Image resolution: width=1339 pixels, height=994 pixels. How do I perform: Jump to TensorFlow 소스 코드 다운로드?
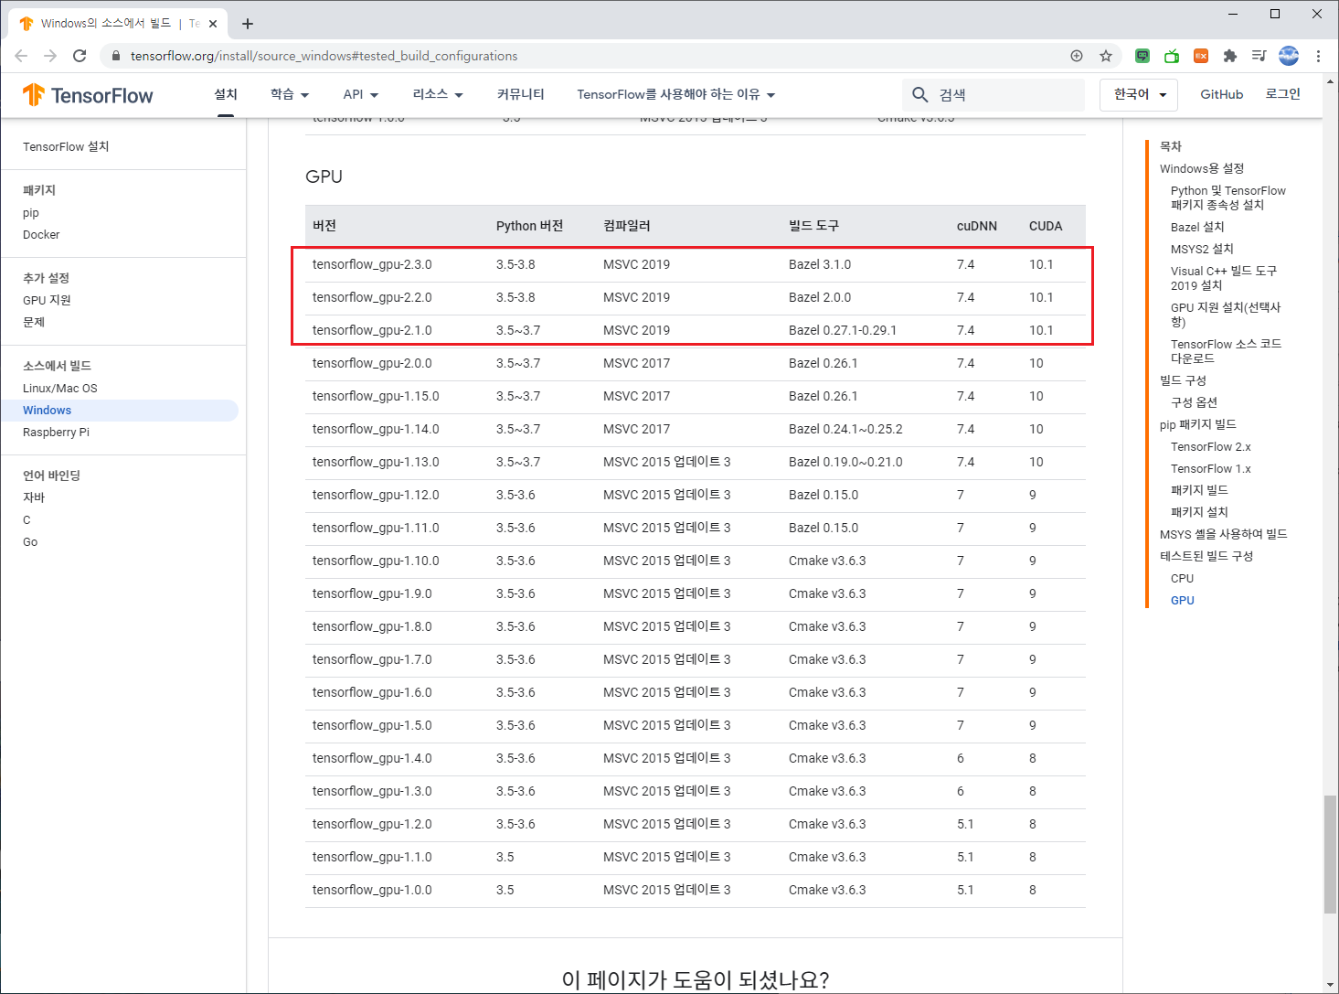(1227, 351)
